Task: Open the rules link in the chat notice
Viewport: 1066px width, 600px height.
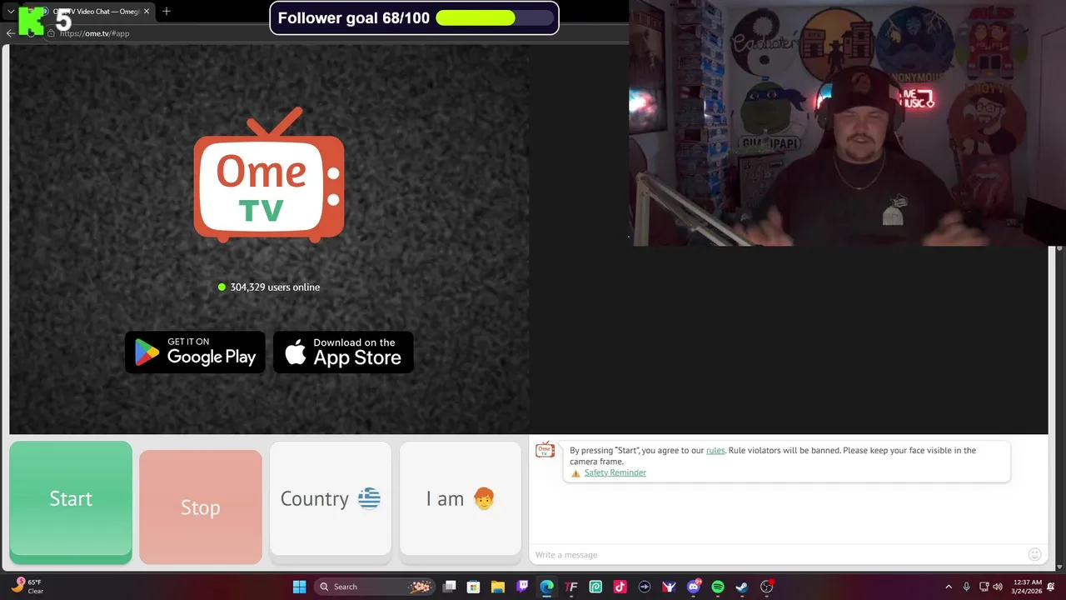Action: point(715,450)
